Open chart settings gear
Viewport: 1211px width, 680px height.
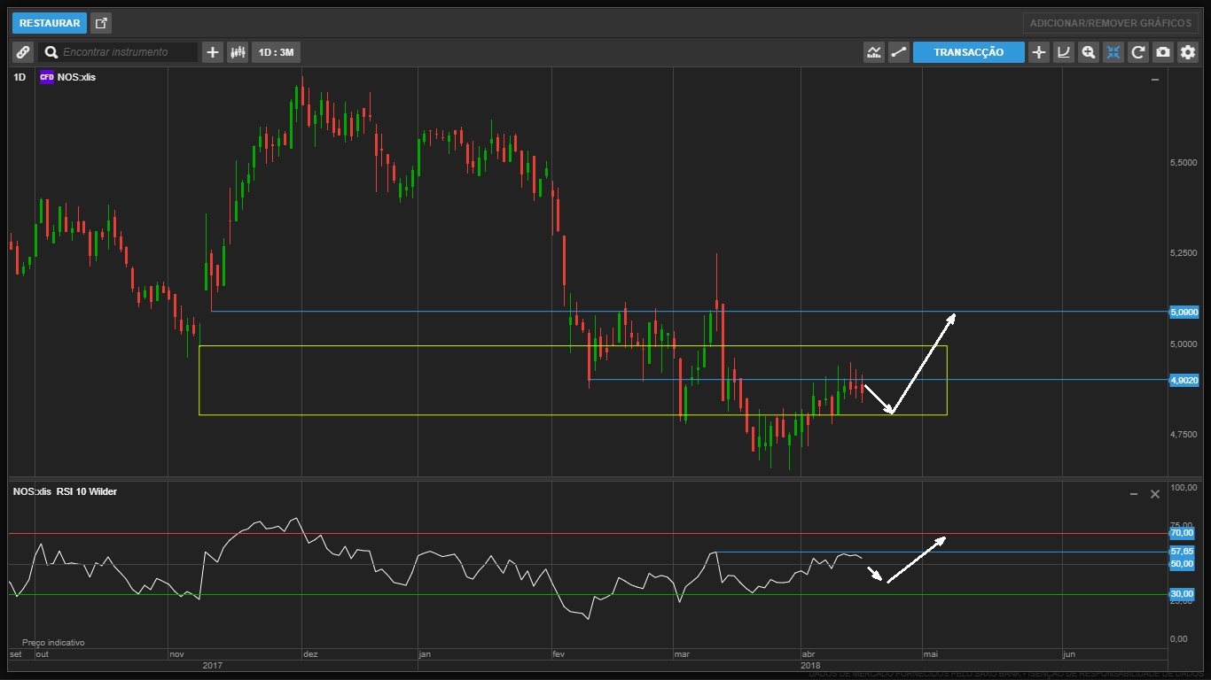(x=1188, y=52)
